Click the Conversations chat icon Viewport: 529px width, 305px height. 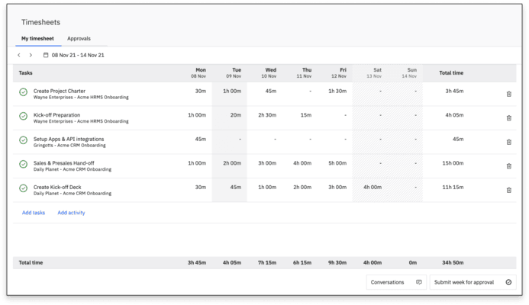pyautogui.click(x=418, y=282)
